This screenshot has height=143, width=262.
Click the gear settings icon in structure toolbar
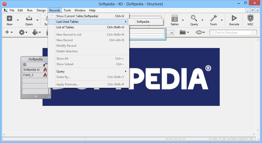[x=22, y=32]
